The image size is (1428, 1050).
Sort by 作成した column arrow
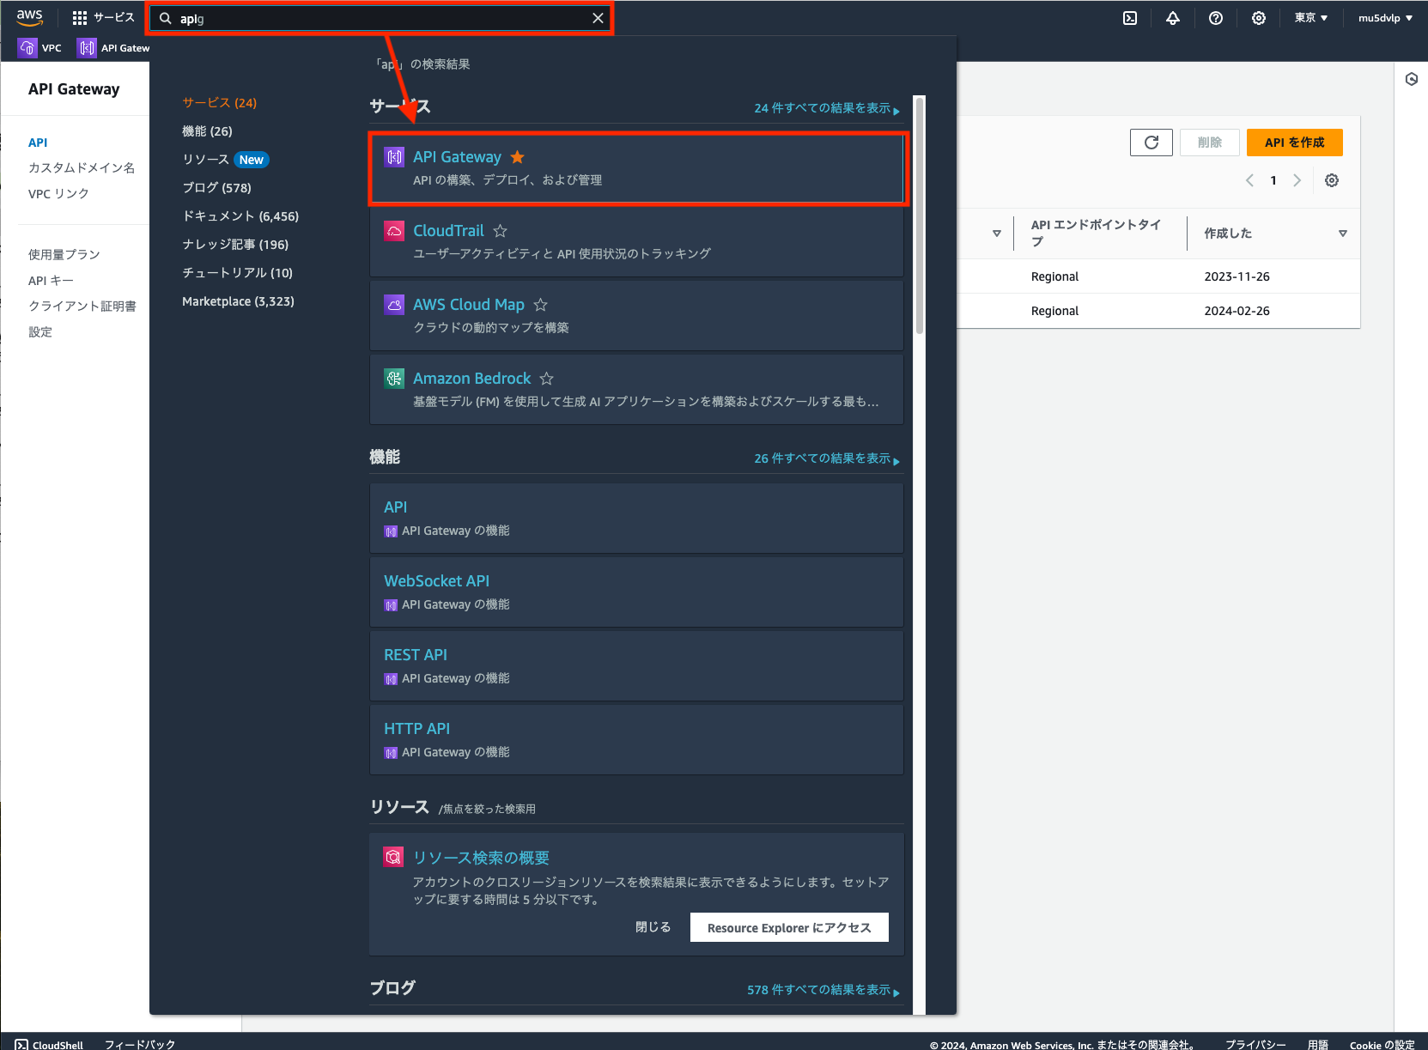pyautogui.click(x=1343, y=234)
